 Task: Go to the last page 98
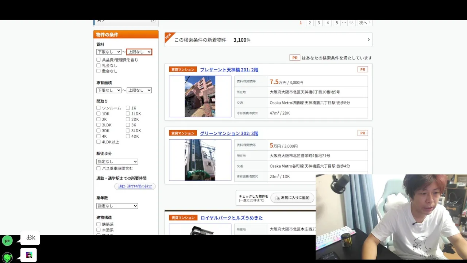(x=351, y=23)
